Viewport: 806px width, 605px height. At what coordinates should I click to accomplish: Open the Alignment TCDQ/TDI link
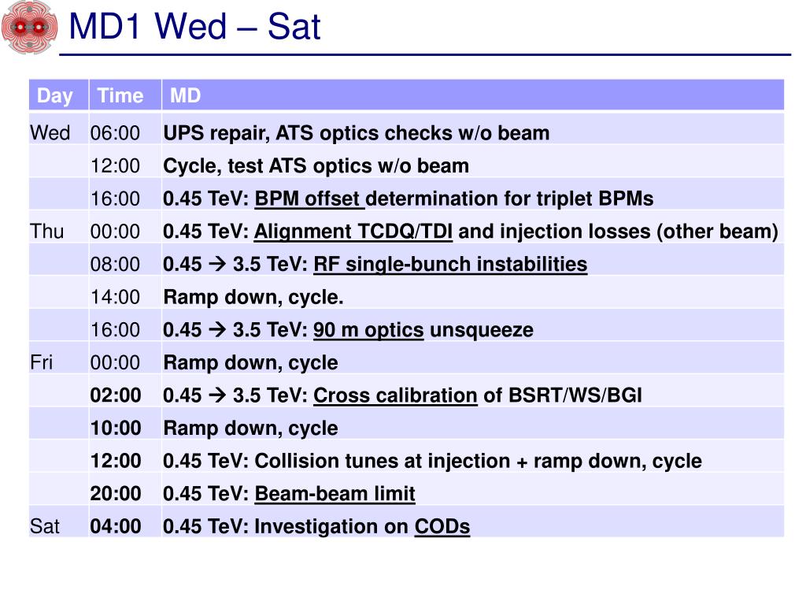353,232
